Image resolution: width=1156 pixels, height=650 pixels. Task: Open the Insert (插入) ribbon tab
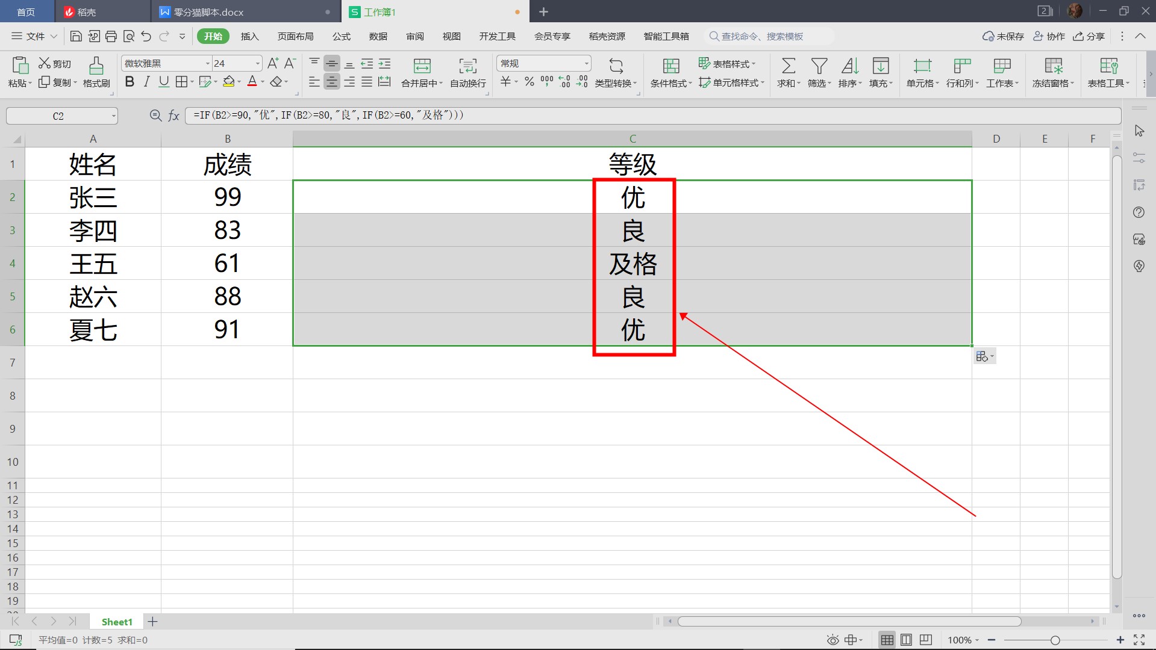[249, 37]
